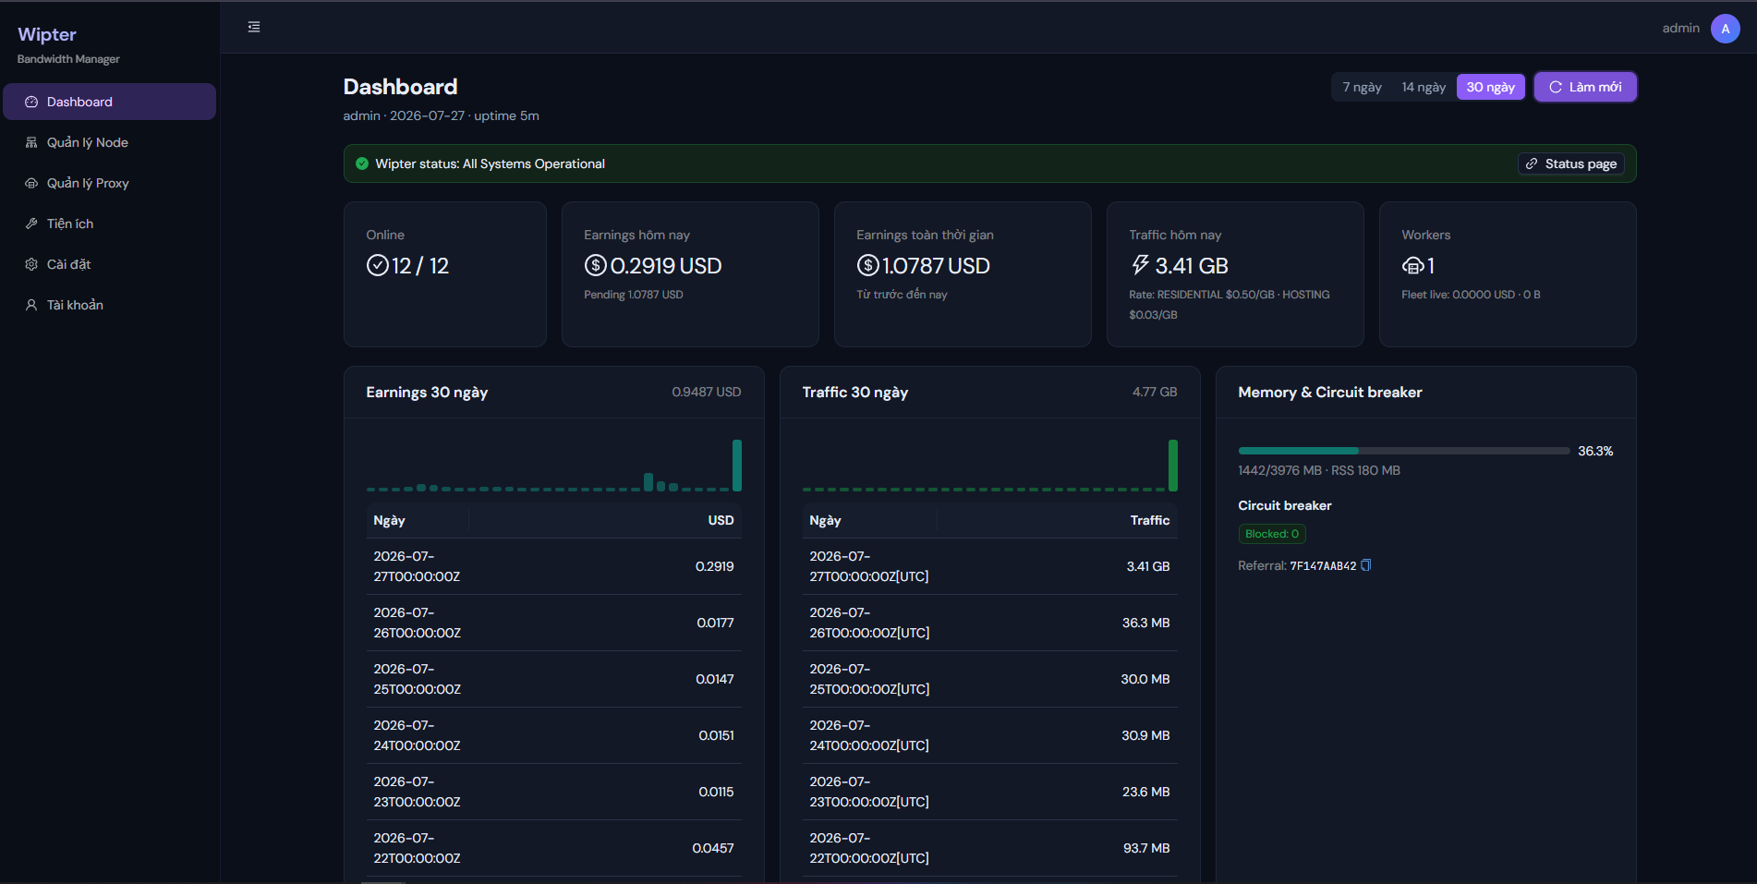
Task: Open Cài đặt settings page
Action: 109,264
